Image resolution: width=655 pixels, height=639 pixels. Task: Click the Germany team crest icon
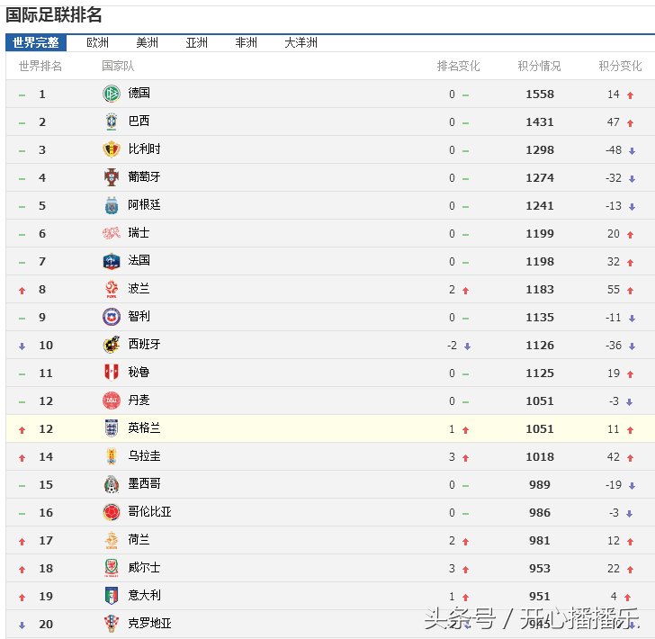point(112,94)
